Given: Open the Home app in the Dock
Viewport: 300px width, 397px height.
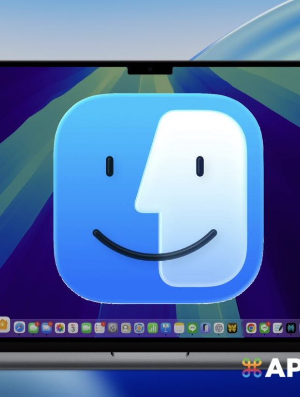Looking at the screenshot, I should click(3, 326).
